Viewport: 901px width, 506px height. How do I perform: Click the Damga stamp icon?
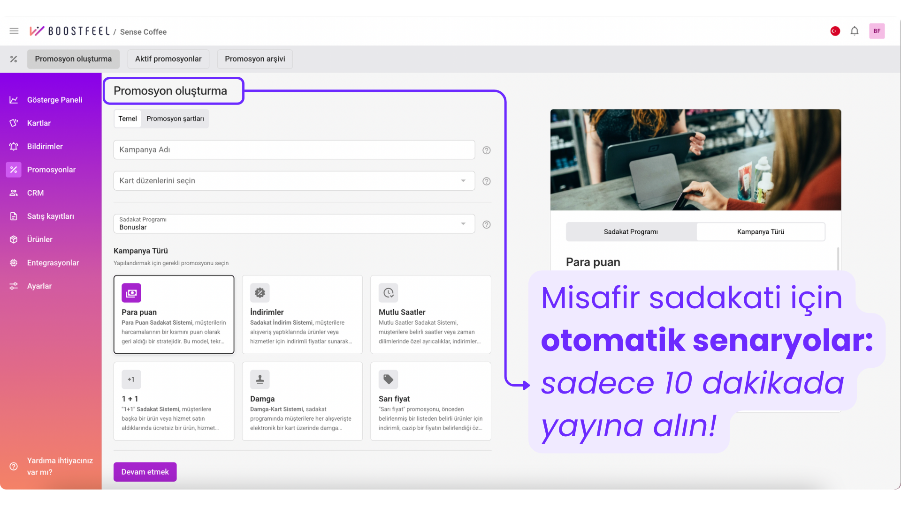pos(260,379)
